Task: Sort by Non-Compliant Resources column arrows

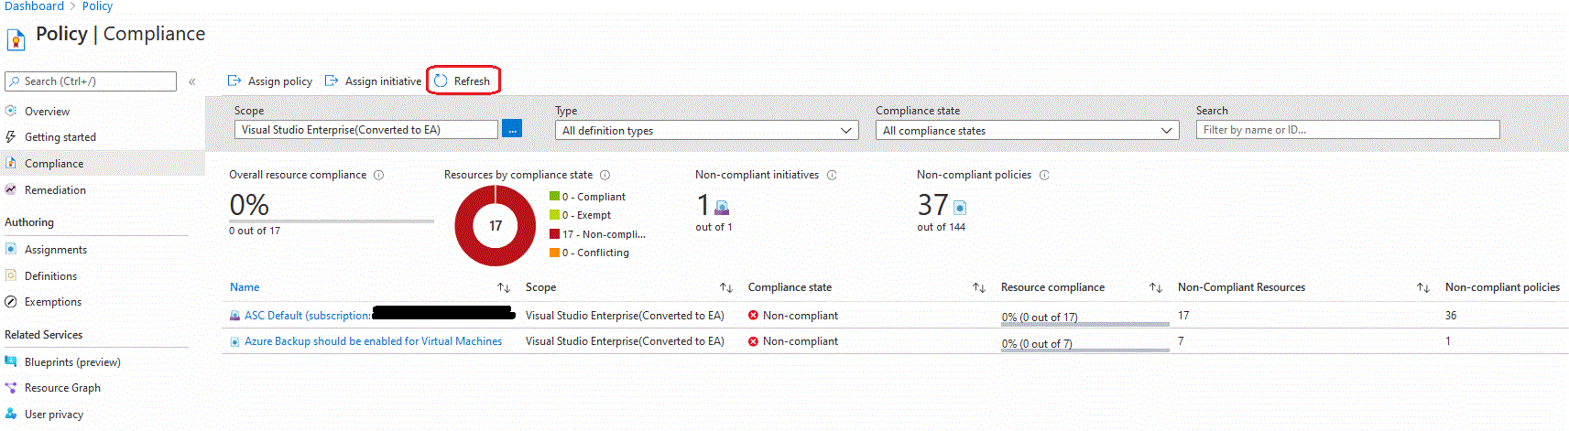Action: 1423,287
